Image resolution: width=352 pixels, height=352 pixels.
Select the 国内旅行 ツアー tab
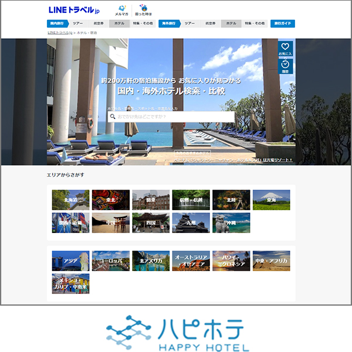[x=77, y=23]
